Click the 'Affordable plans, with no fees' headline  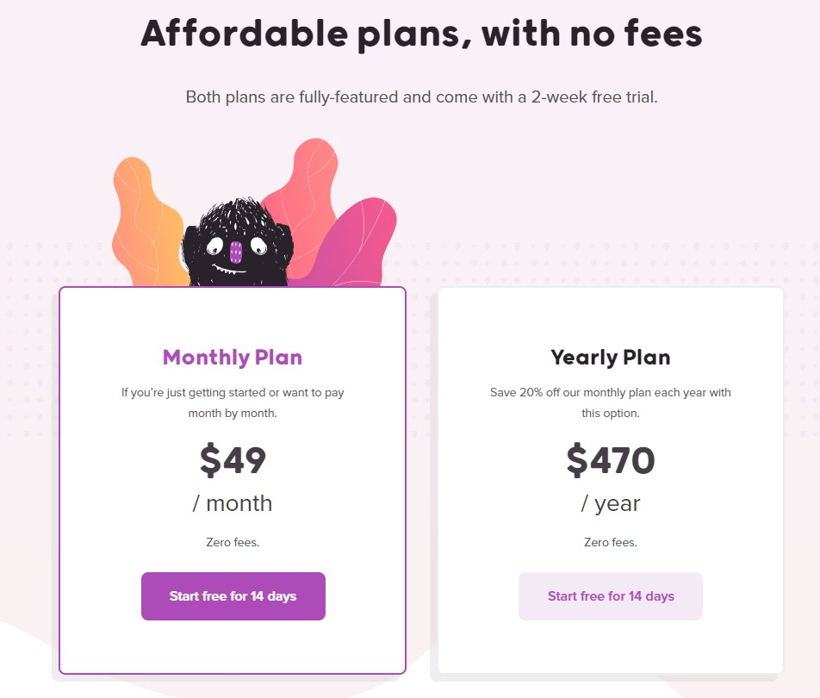pyautogui.click(x=421, y=34)
